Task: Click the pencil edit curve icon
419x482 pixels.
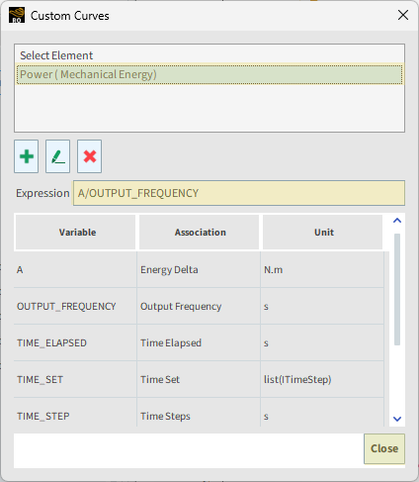Action: pos(57,156)
